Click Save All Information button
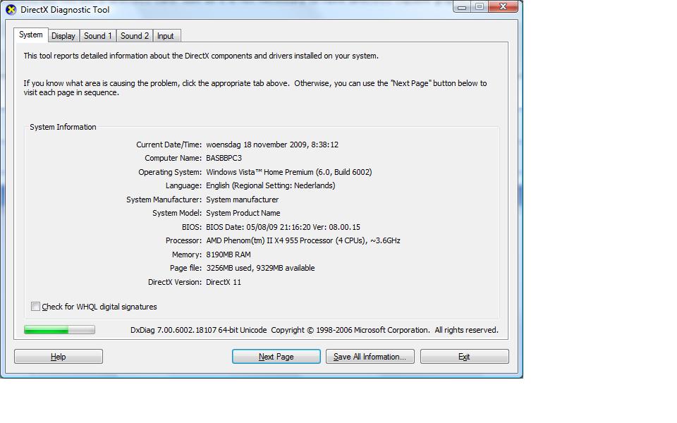The image size is (677, 423). point(370,357)
